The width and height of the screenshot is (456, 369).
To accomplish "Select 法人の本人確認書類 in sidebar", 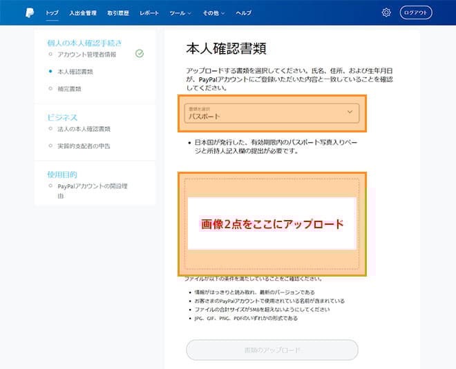I will [84, 128].
